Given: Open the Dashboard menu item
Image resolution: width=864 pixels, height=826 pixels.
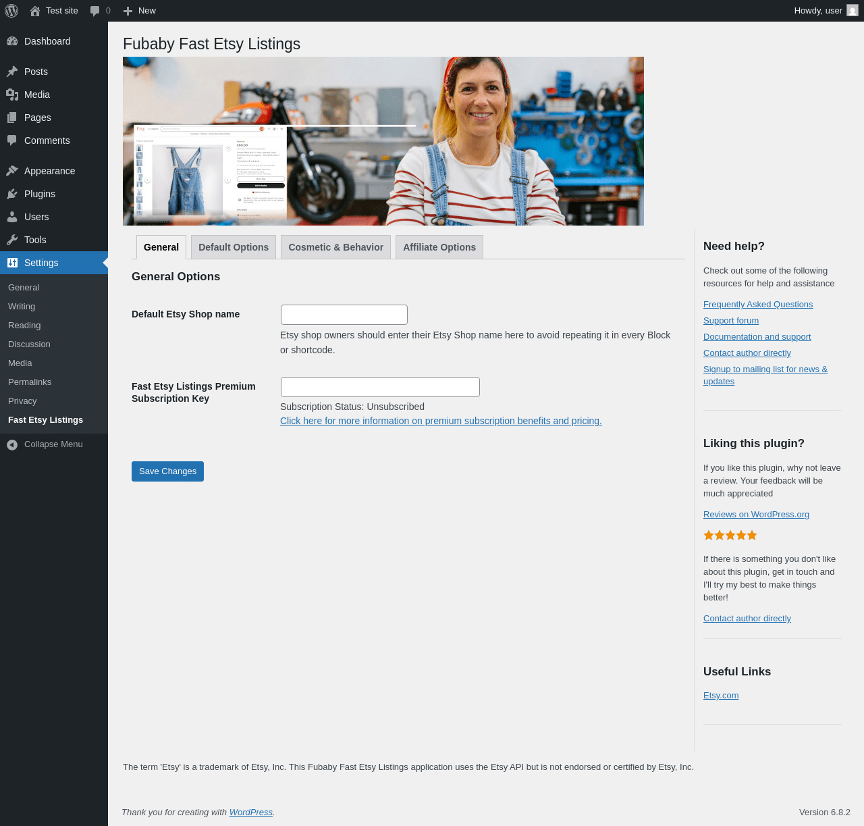Looking at the screenshot, I should click(54, 41).
